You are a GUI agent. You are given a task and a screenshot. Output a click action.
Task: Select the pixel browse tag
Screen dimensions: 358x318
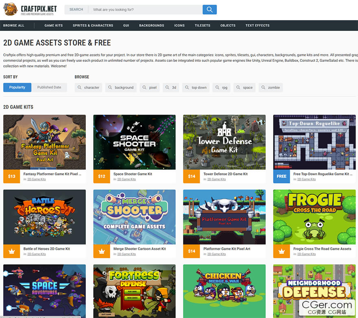pos(150,87)
